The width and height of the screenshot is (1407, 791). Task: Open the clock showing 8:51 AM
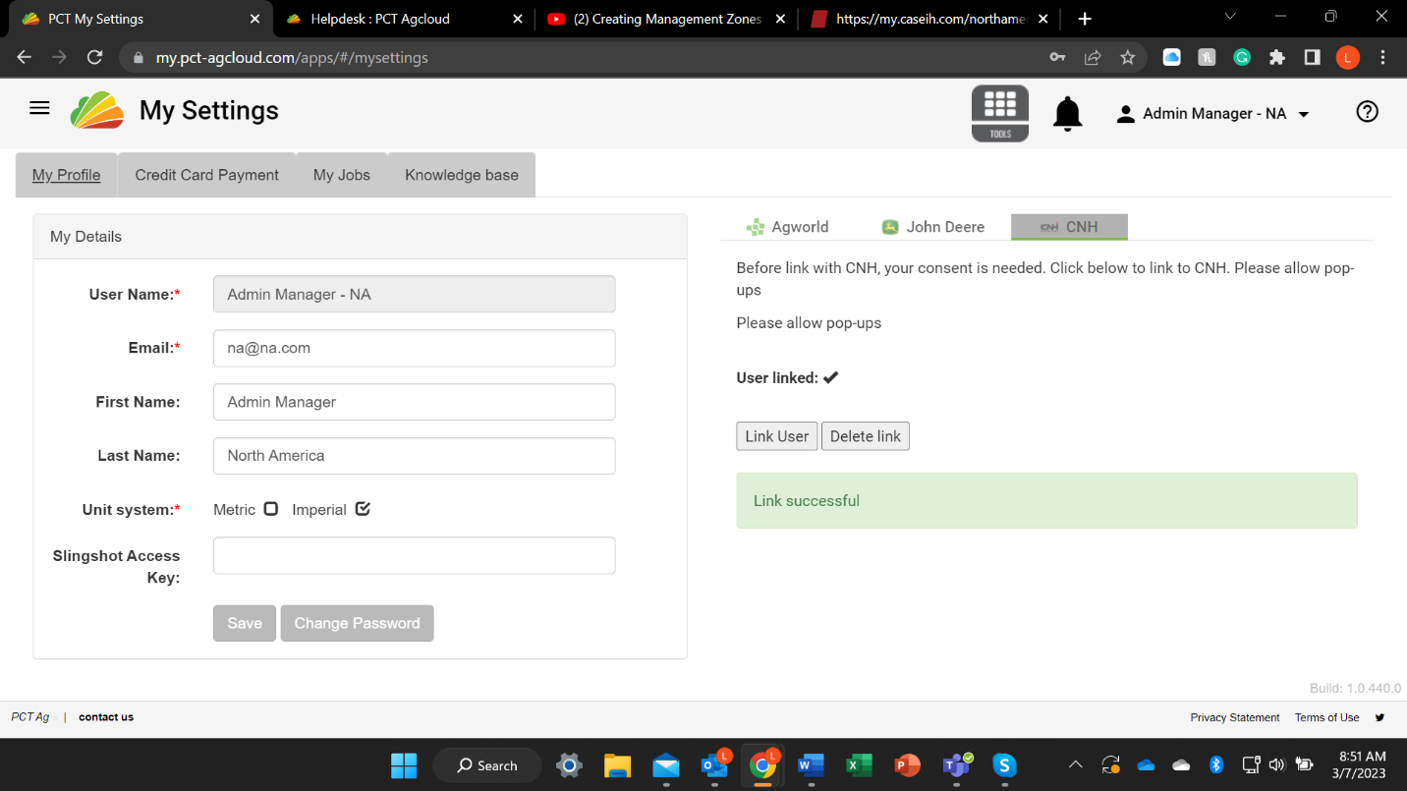tap(1362, 764)
